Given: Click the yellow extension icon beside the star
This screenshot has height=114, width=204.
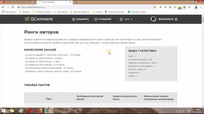Looking at the screenshot, I should 160,7.
